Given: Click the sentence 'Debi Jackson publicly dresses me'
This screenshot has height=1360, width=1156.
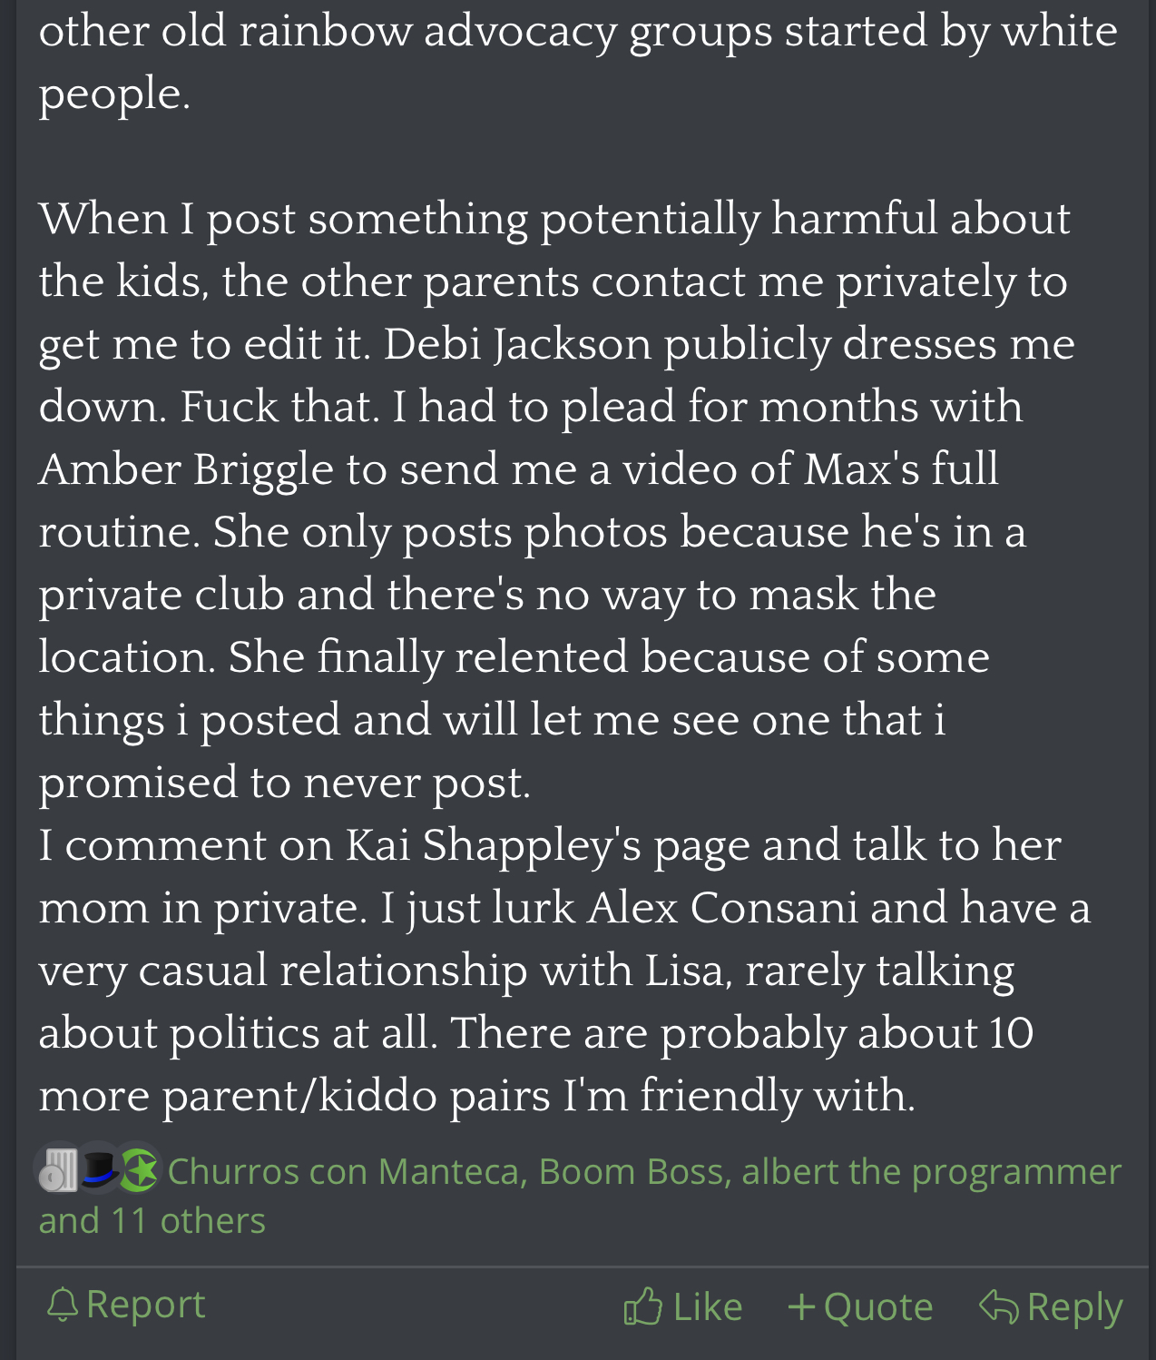Looking at the screenshot, I should pyautogui.click(x=730, y=344).
